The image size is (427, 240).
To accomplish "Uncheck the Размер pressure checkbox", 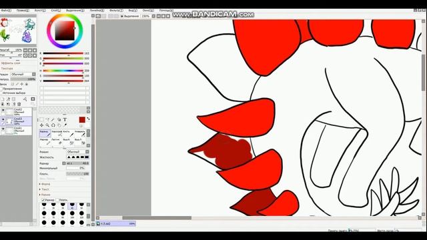I will (43, 200).
